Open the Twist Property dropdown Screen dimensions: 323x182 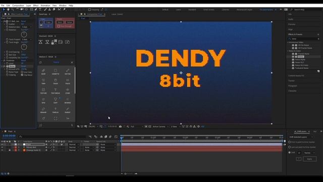[x=27, y=39]
